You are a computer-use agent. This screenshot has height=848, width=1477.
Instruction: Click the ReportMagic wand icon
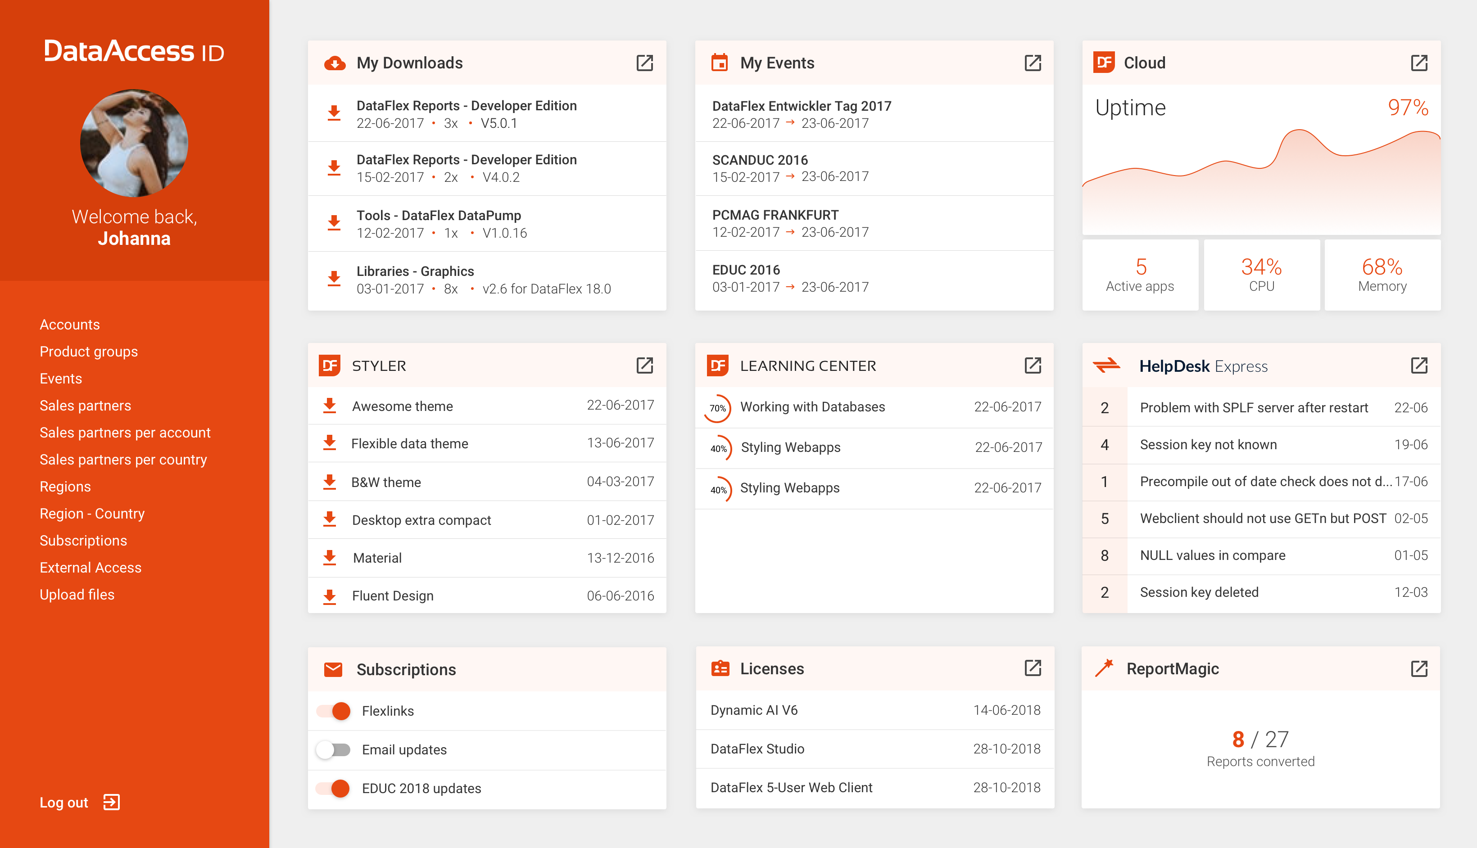(x=1104, y=668)
